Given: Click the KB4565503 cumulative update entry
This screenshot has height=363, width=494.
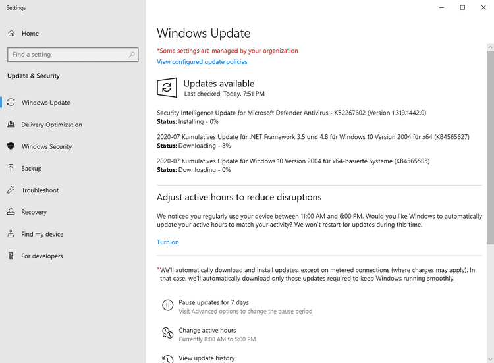Looking at the screenshot, I should 293,161.
